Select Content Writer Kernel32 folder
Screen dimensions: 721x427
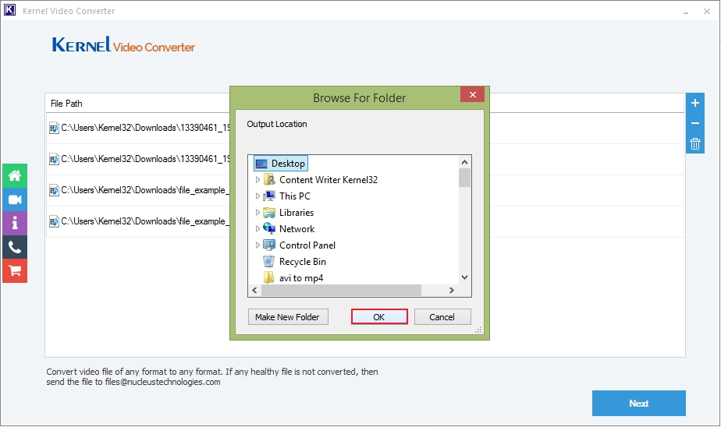tap(329, 180)
